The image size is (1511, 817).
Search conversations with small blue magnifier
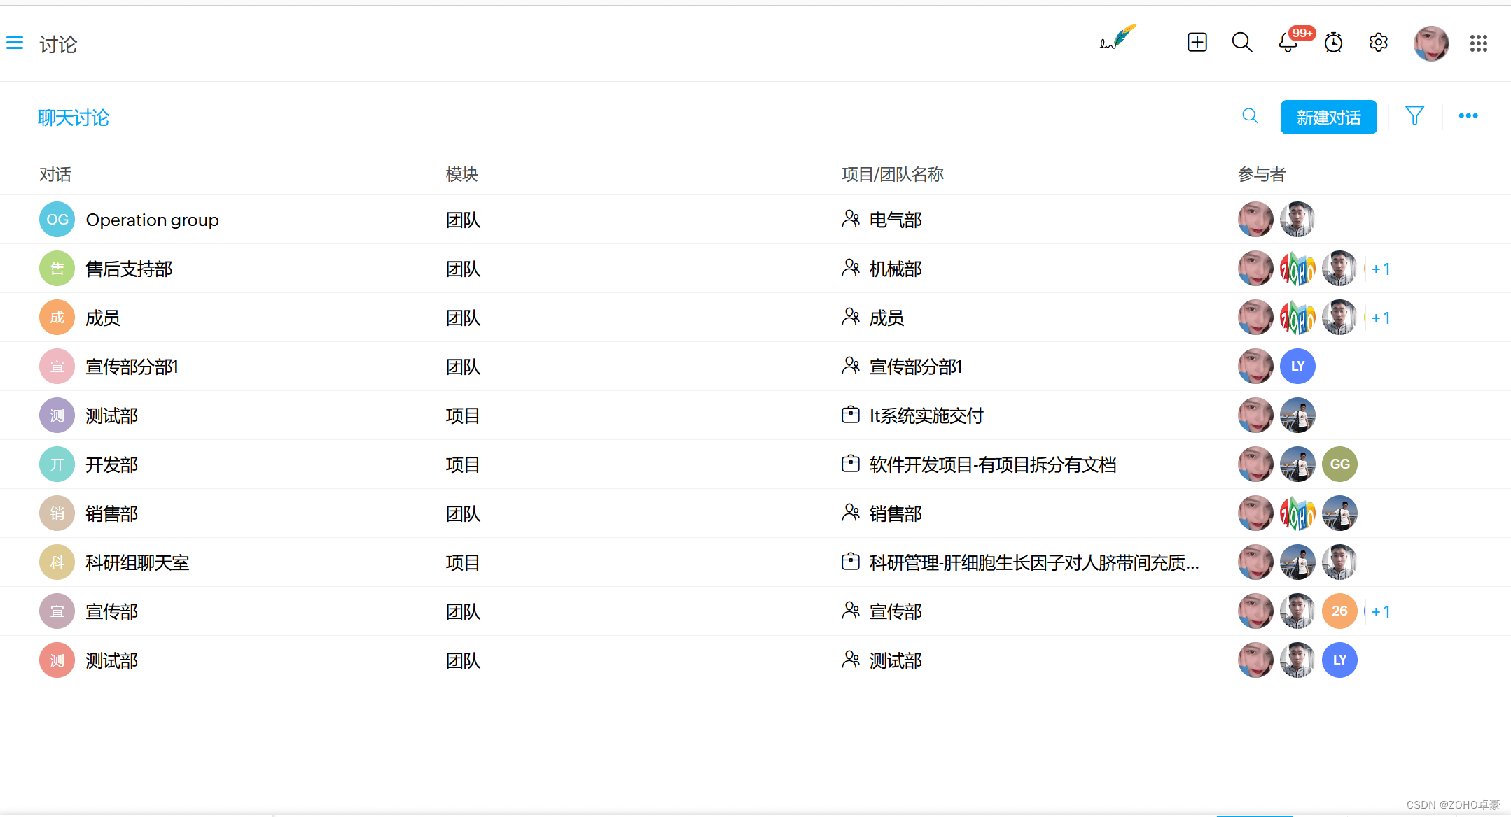click(1250, 116)
